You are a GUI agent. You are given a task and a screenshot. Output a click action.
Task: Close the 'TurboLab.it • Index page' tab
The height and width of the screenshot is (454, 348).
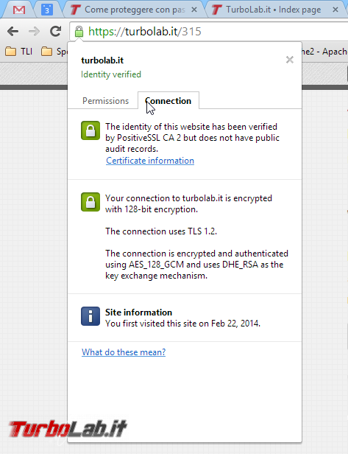coord(335,10)
